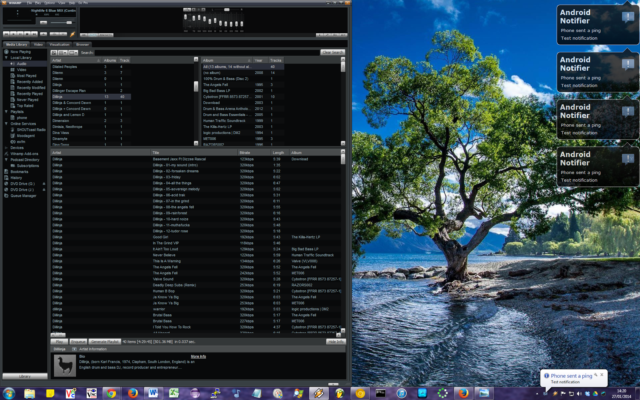This screenshot has height=400, width=640.
Task: Open Winamp Add-ons in the library tree
Action: click(24, 154)
